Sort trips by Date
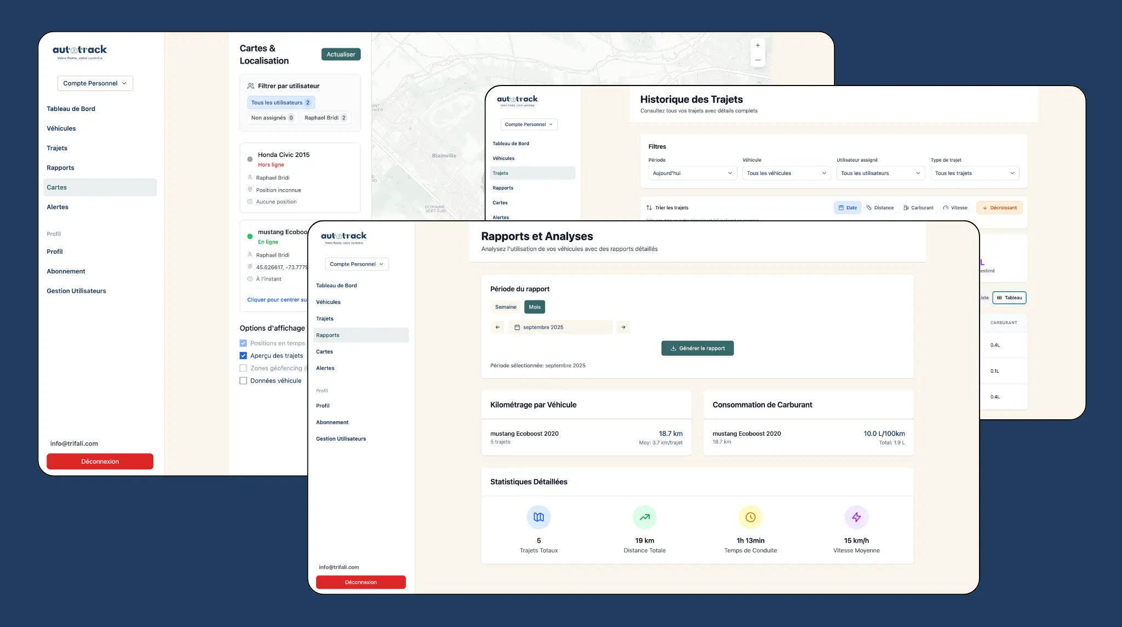Viewport: 1122px width, 627px height. coord(848,208)
